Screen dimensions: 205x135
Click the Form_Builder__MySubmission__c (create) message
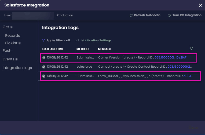[131, 76]
